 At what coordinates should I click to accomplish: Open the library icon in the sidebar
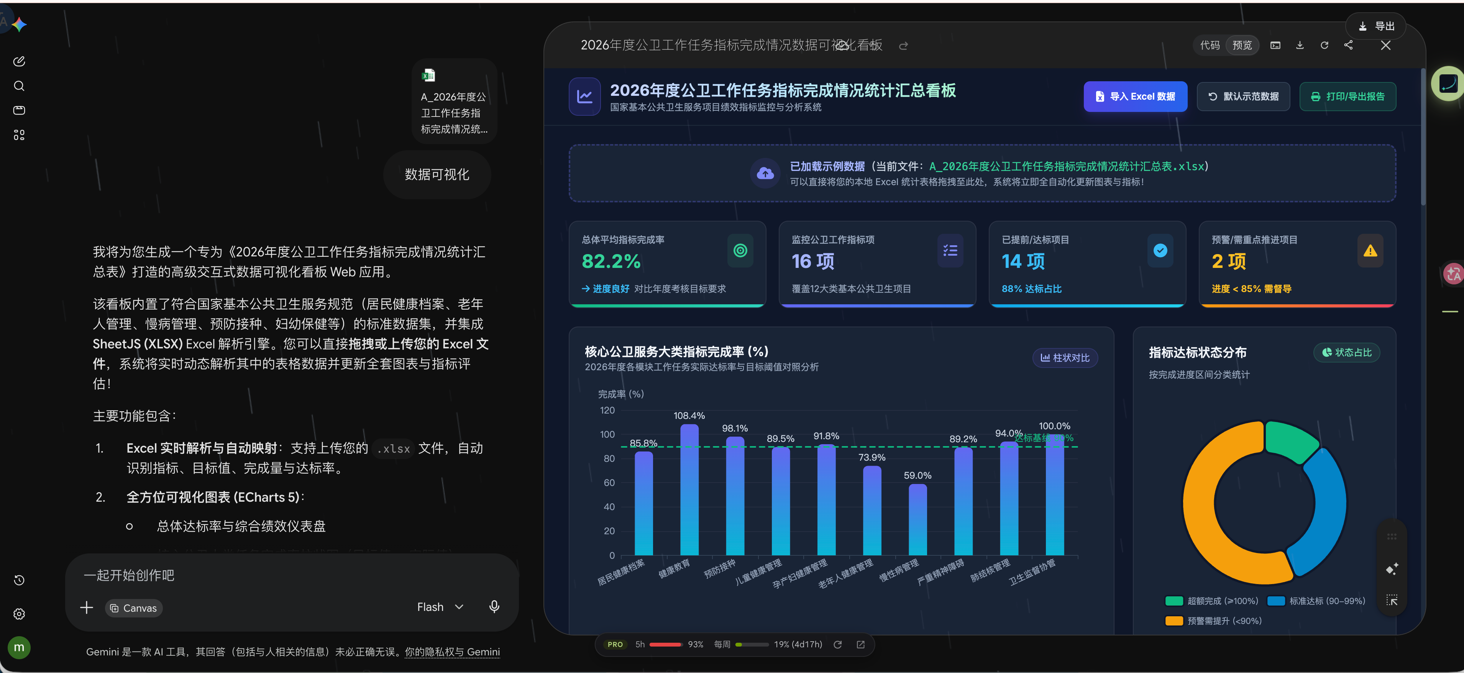(19, 110)
